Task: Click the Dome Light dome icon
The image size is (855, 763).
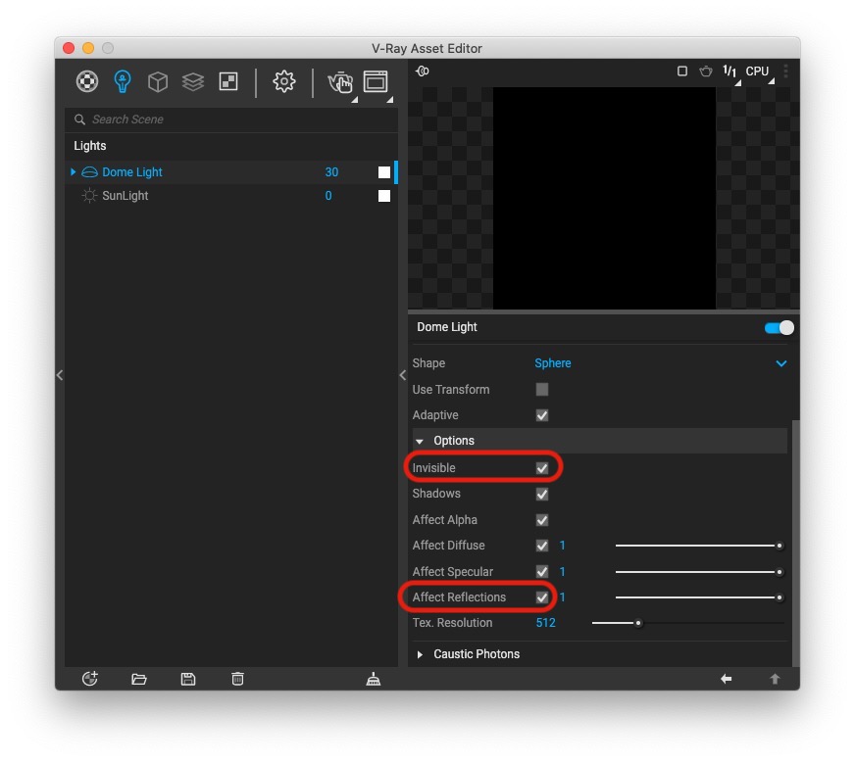Action: pyautogui.click(x=89, y=172)
